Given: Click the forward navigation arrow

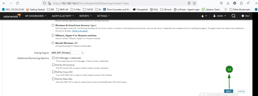Looking at the screenshot, I should click(x=11, y=3).
